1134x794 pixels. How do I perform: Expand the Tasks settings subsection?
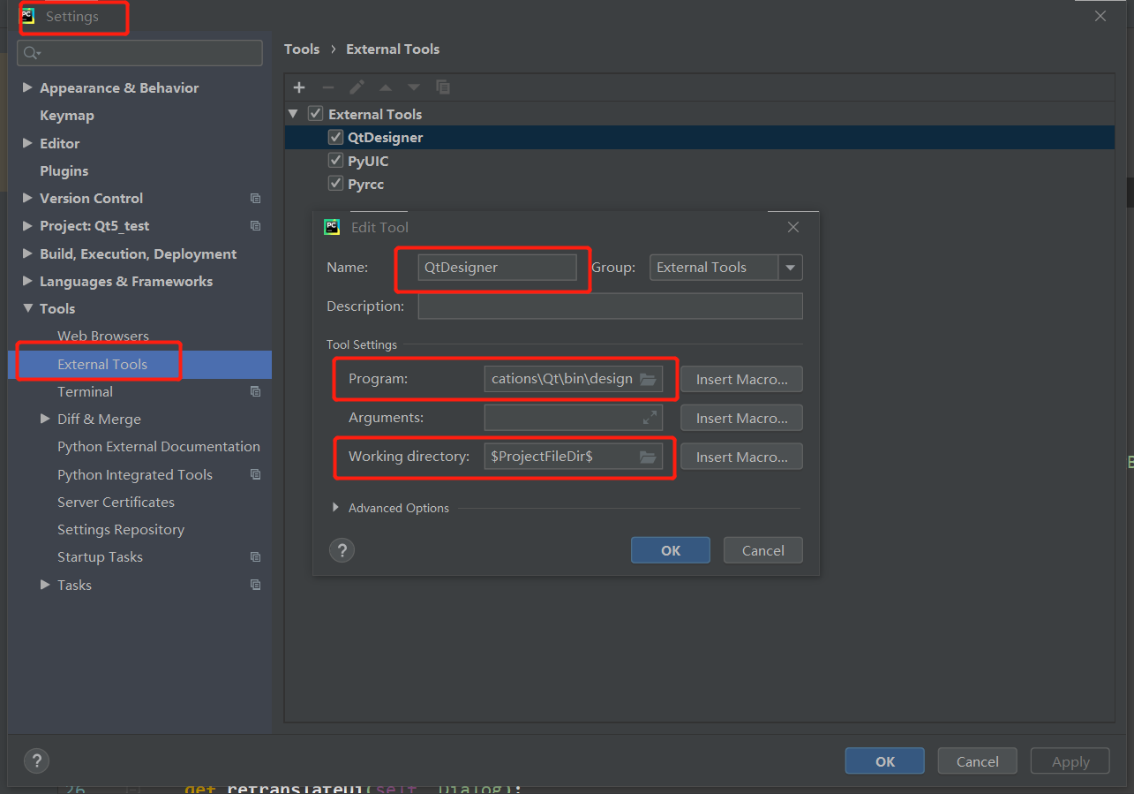tap(45, 585)
